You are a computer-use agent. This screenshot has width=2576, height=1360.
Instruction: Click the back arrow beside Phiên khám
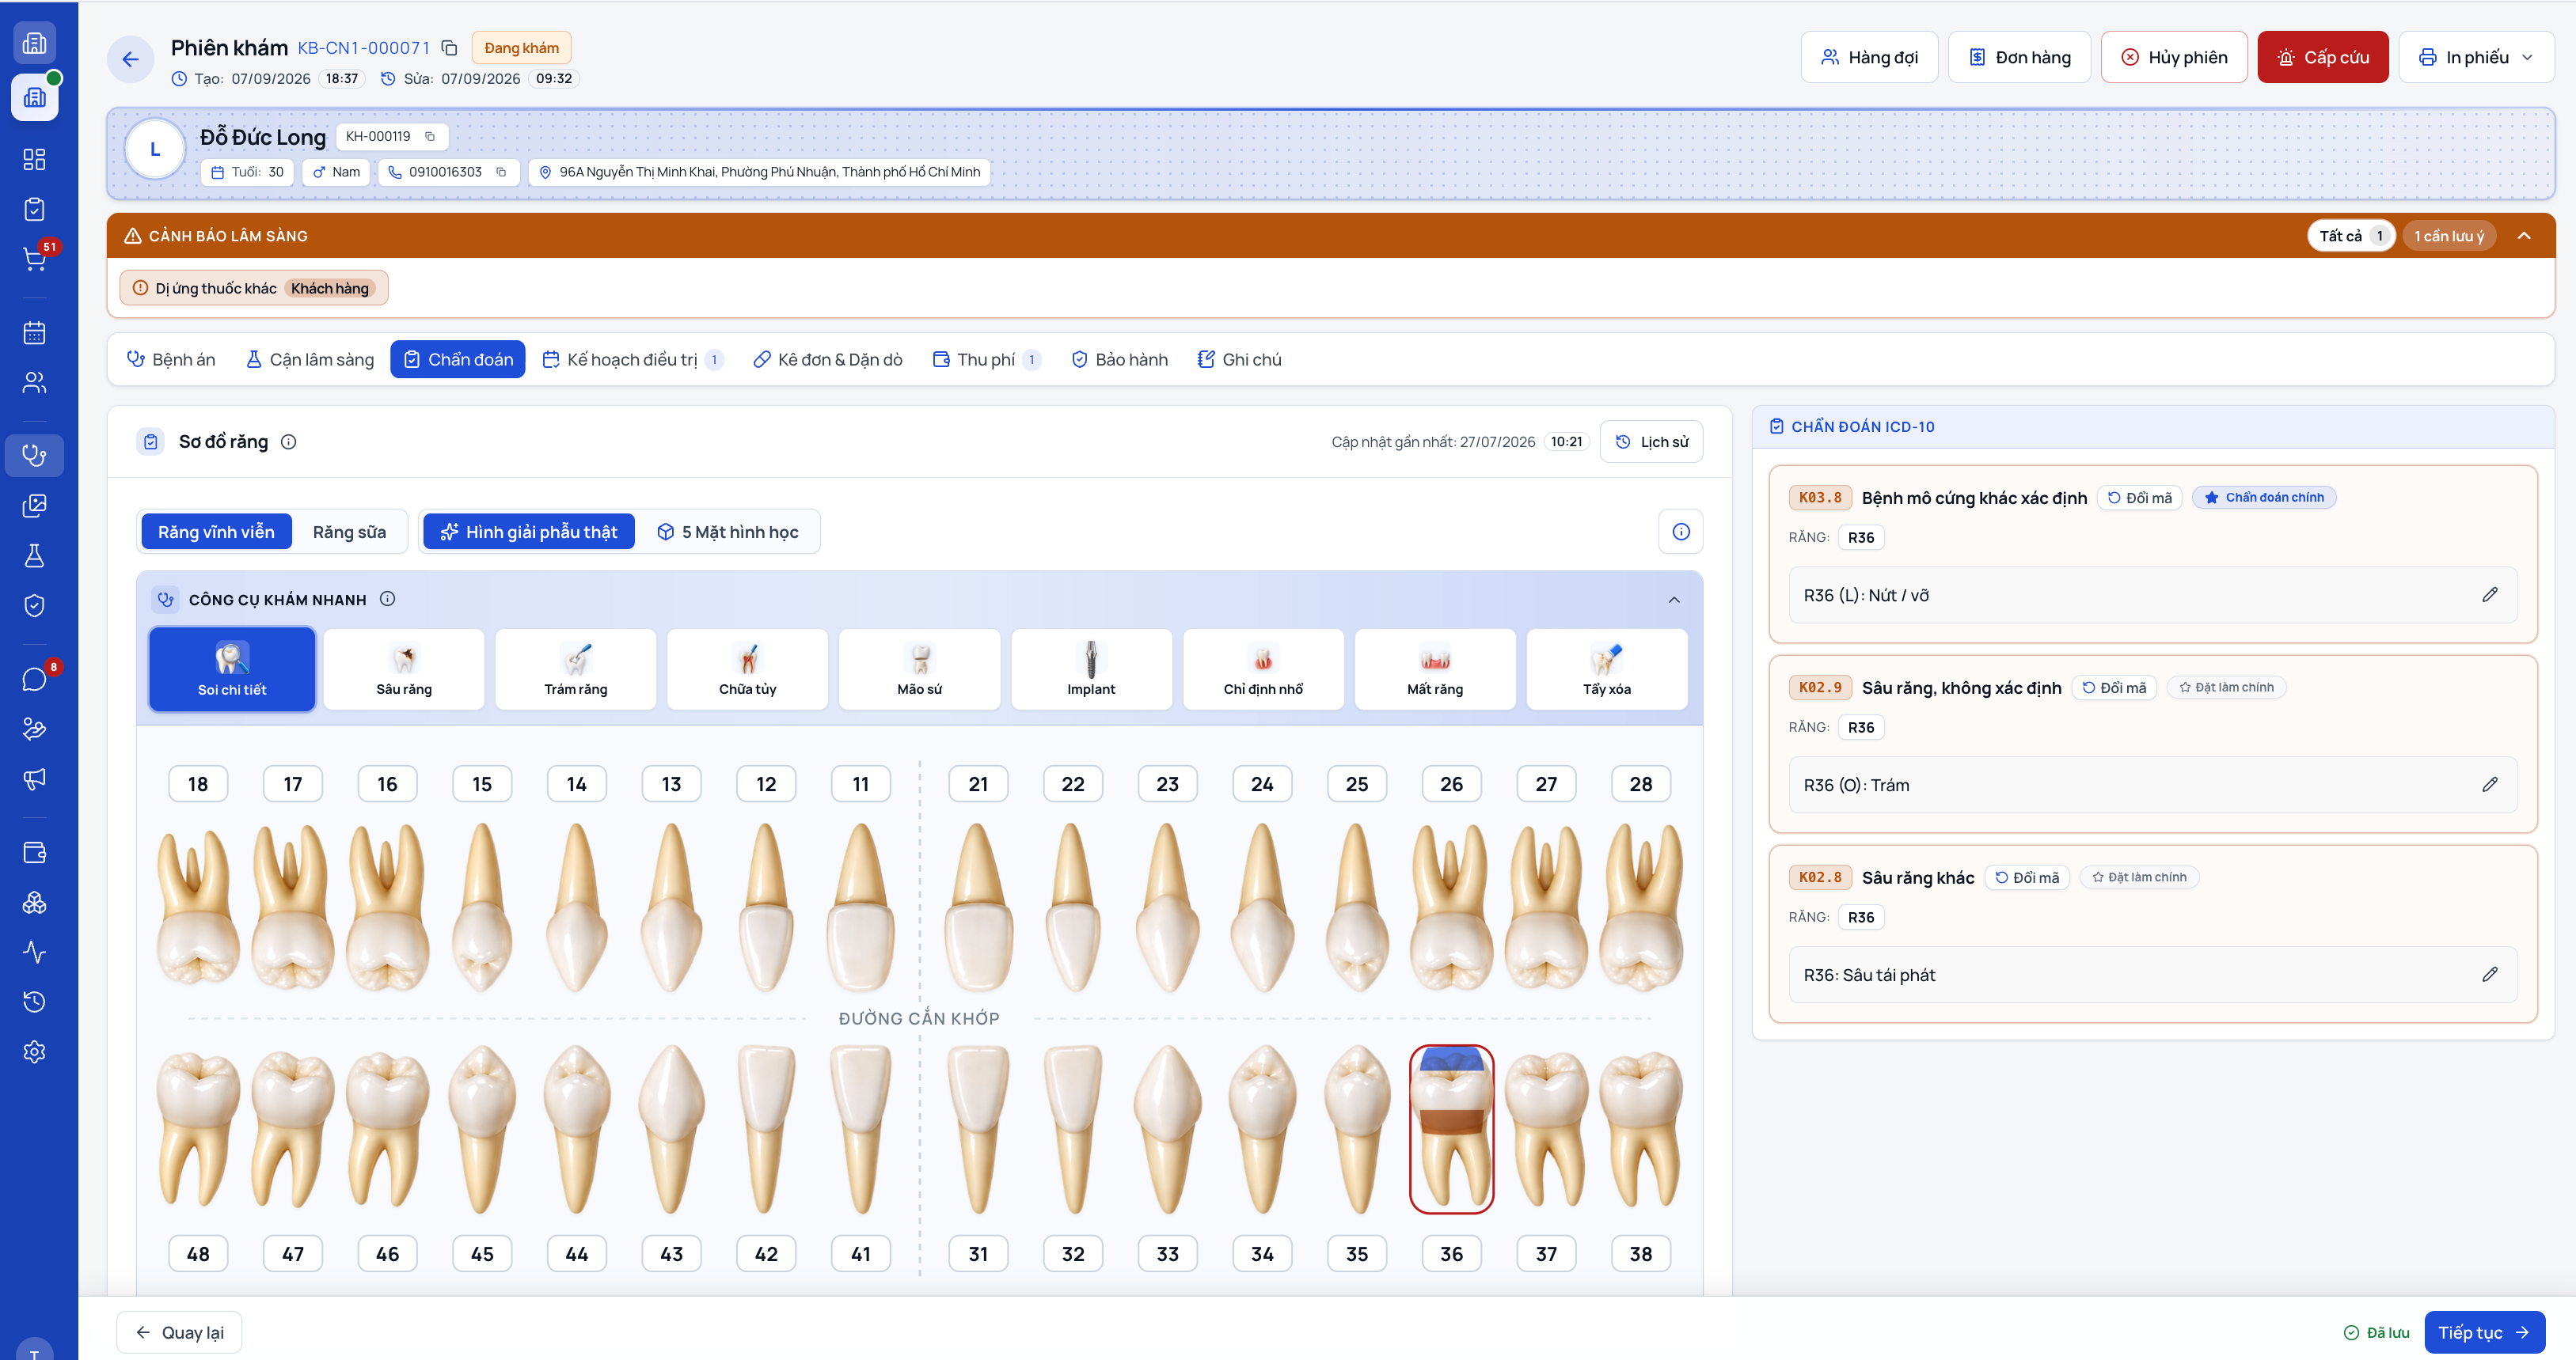[131, 59]
